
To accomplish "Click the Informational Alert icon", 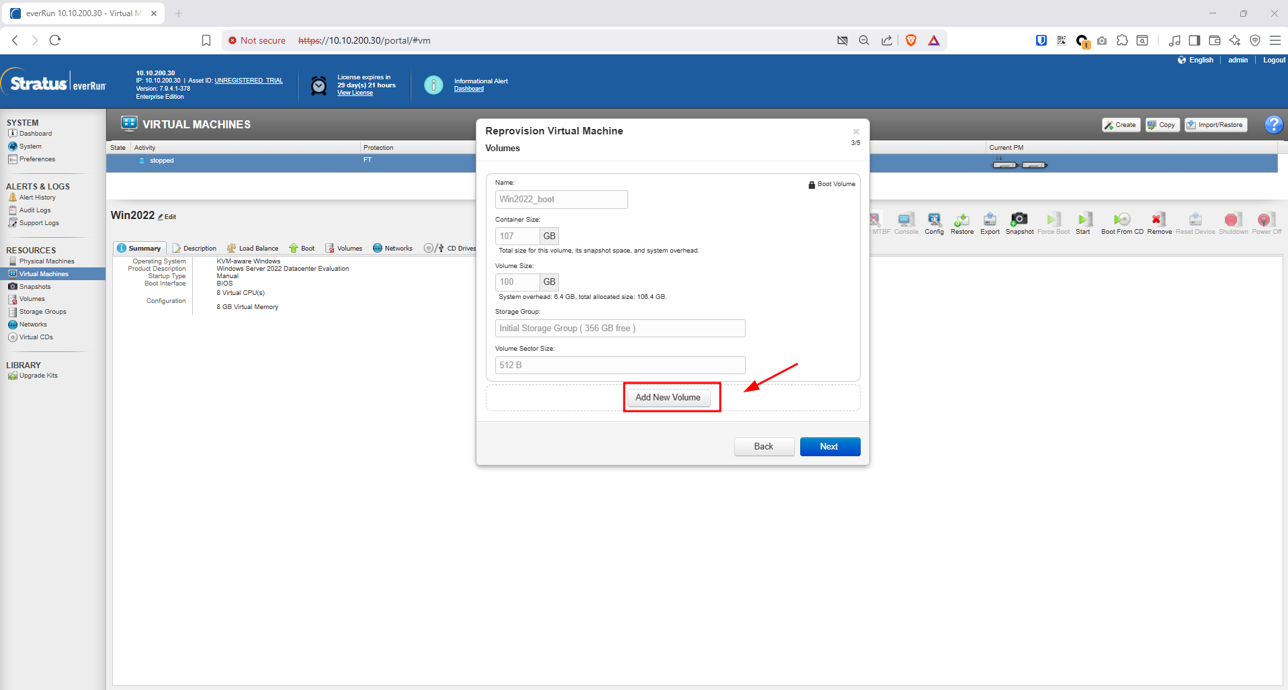I will (x=433, y=85).
